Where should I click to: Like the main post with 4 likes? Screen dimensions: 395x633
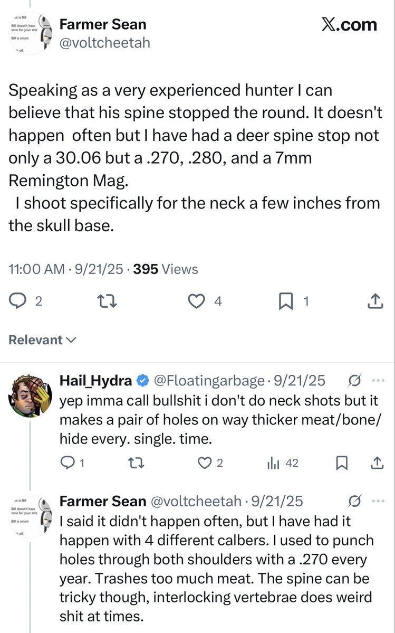coord(197,301)
